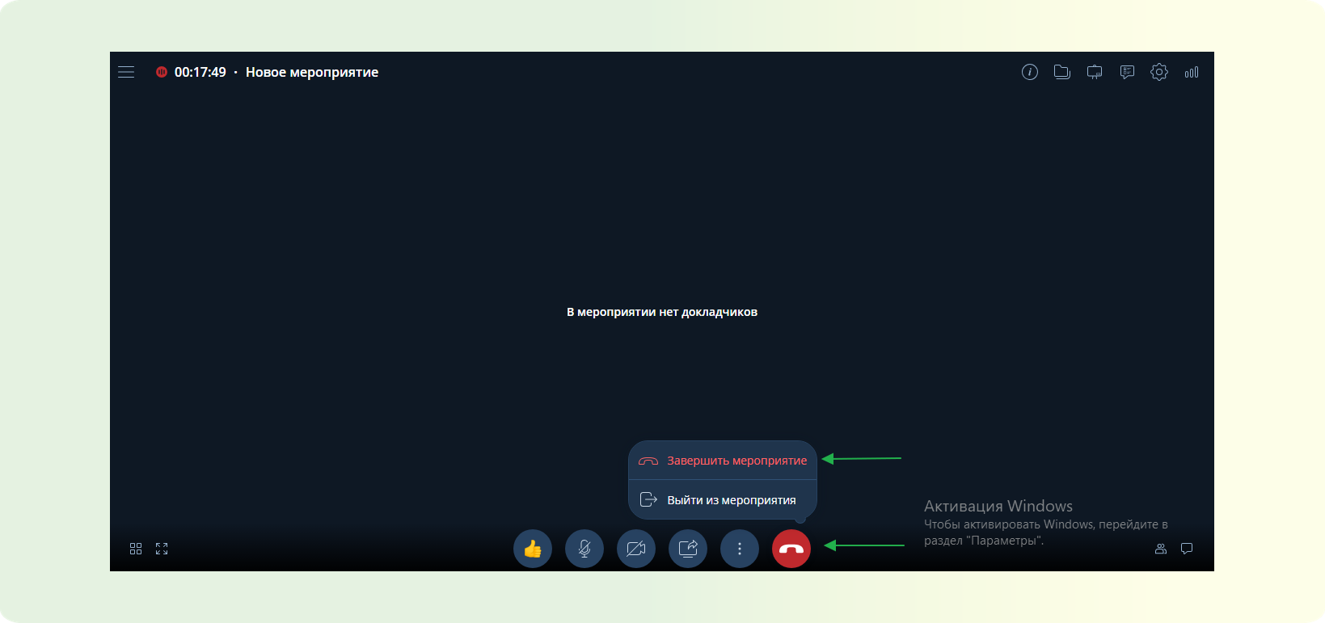Unmute the microphone
This screenshot has height=623, width=1325.
click(584, 549)
